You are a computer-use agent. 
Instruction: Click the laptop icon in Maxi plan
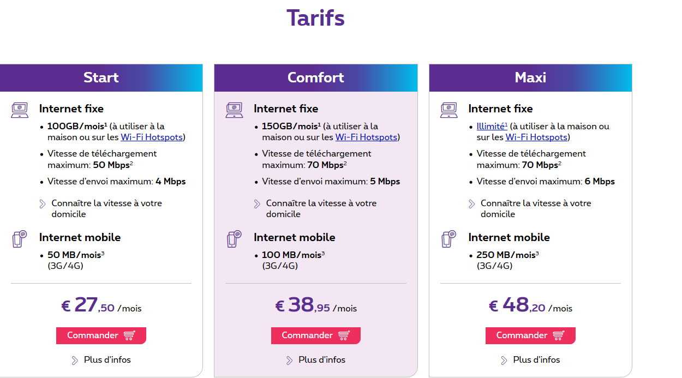point(449,110)
